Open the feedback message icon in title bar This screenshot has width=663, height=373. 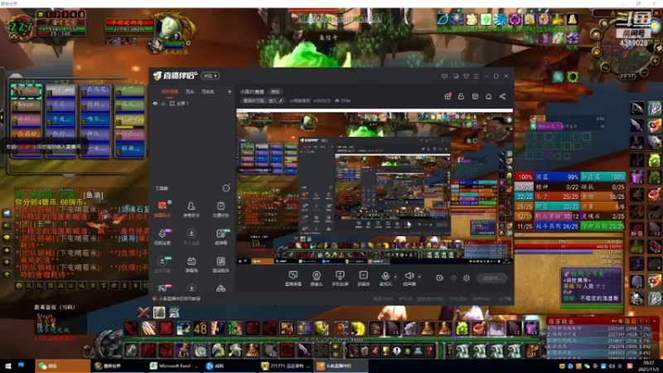(x=444, y=76)
